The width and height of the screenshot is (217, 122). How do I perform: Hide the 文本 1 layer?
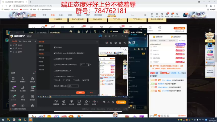click(x=11, y=45)
